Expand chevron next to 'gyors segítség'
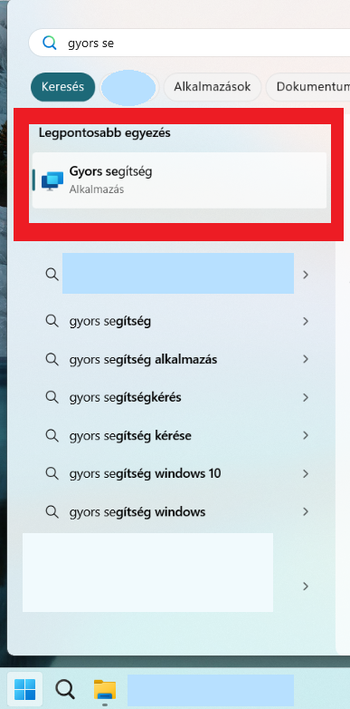This screenshot has height=709, width=350. pos(306,322)
